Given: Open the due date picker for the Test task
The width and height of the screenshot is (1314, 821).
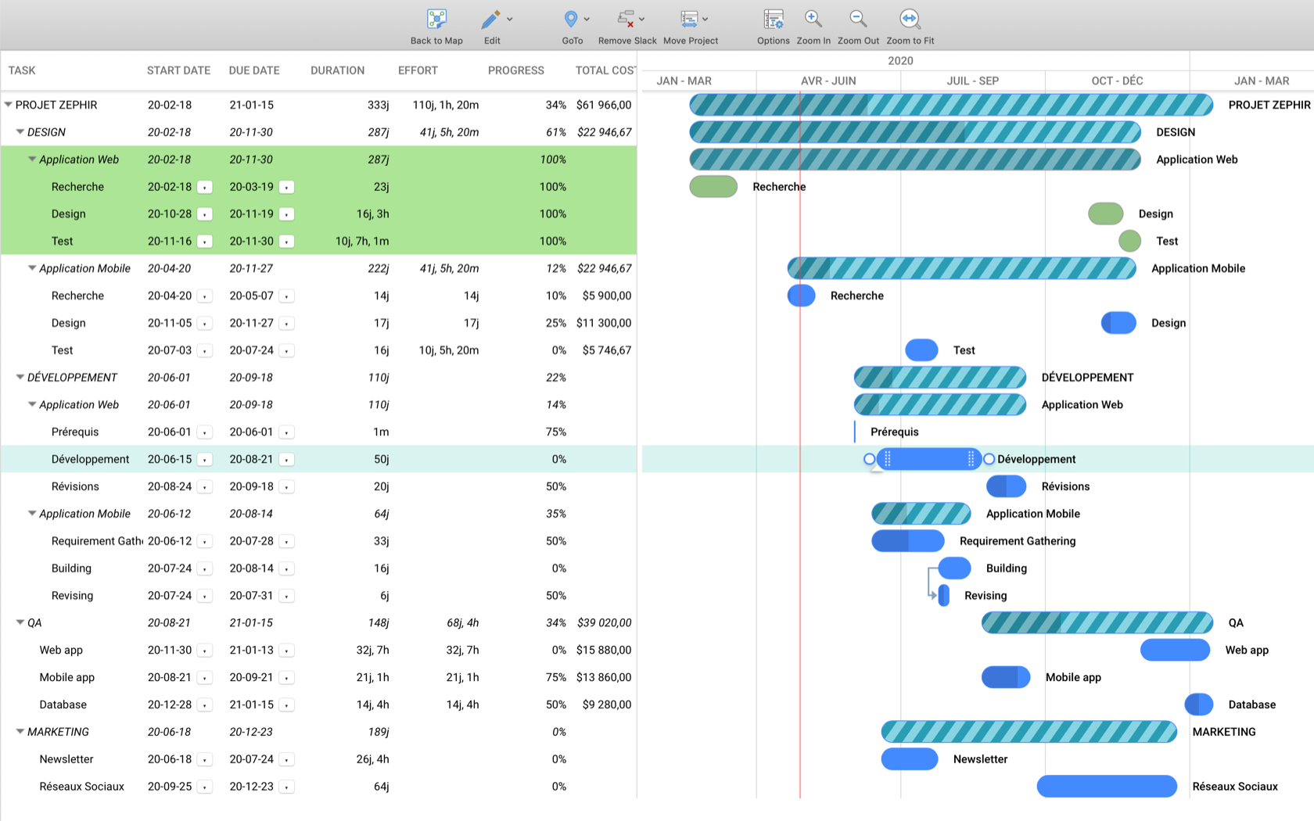Looking at the screenshot, I should point(286,241).
